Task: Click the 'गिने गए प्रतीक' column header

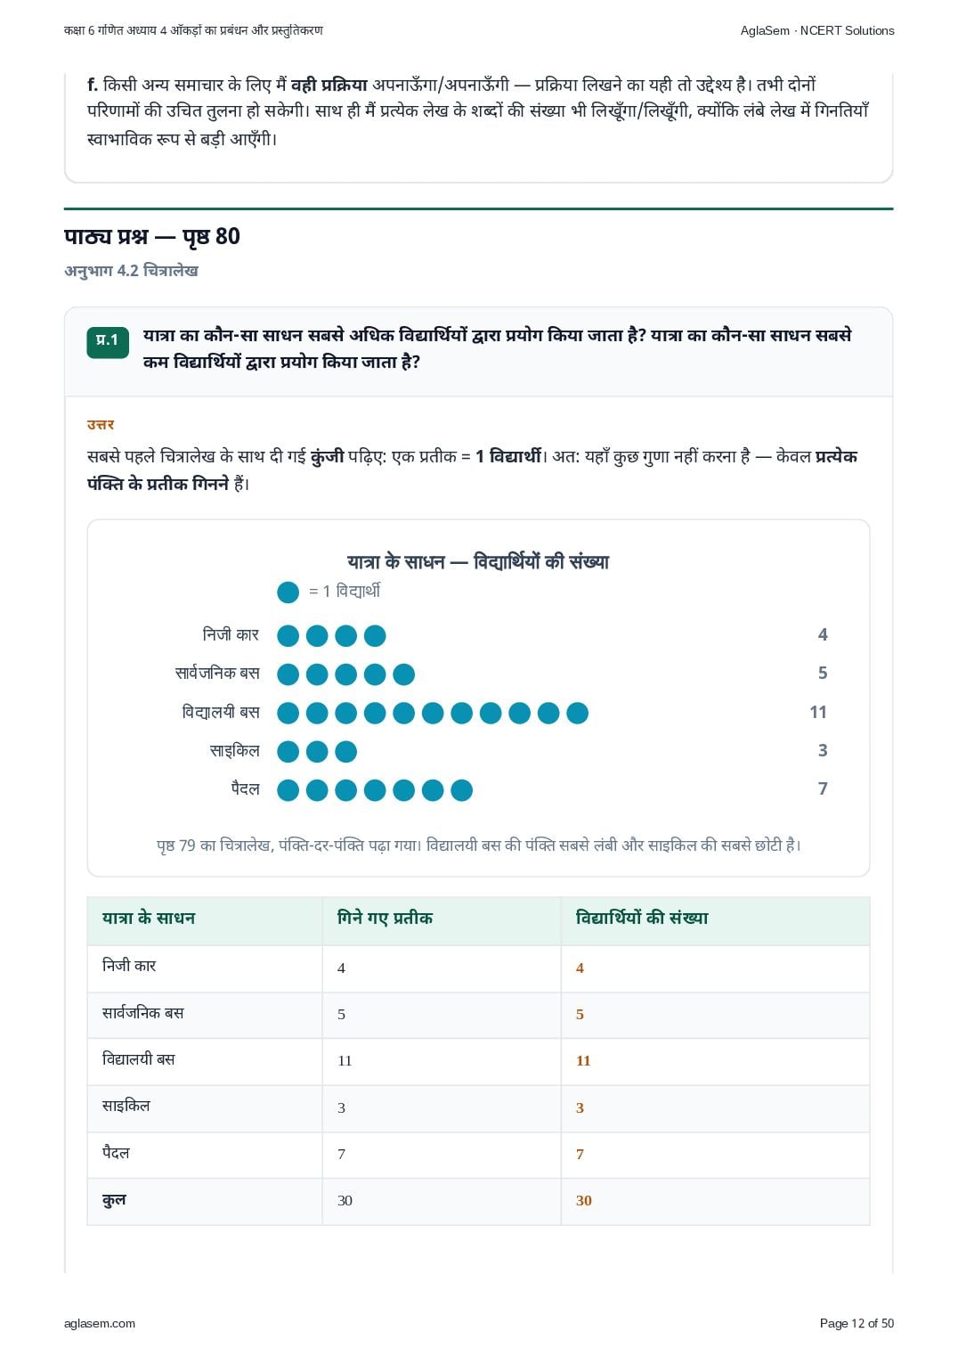Action: tap(385, 918)
